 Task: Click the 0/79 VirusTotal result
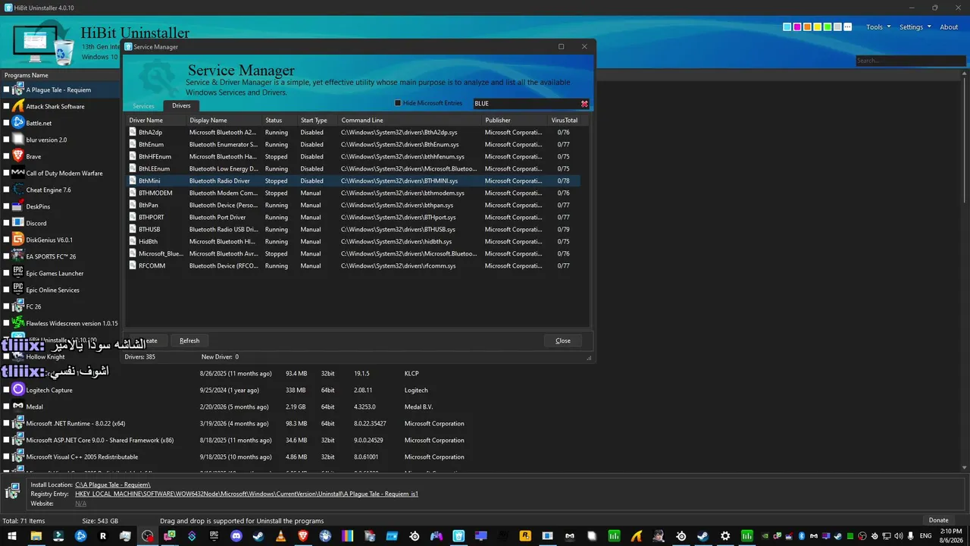(x=564, y=230)
